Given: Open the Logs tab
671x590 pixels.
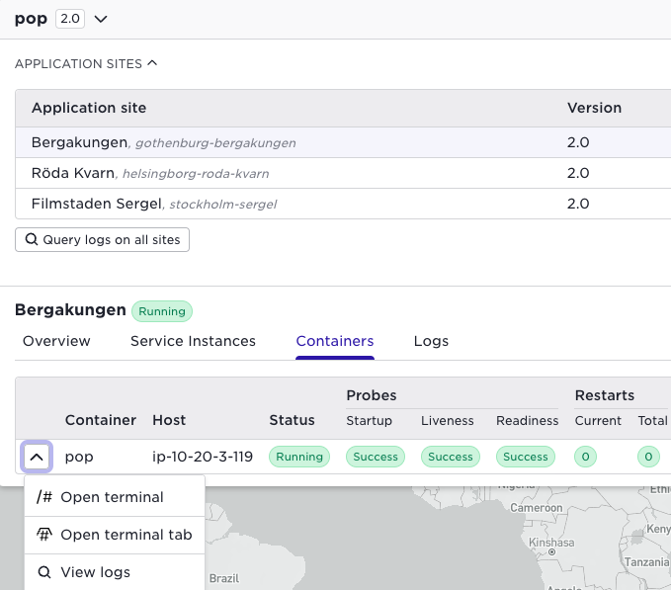Looking at the screenshot, I should [431, 341].
